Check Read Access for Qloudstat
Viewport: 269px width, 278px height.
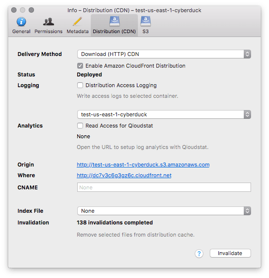[80, 126]
